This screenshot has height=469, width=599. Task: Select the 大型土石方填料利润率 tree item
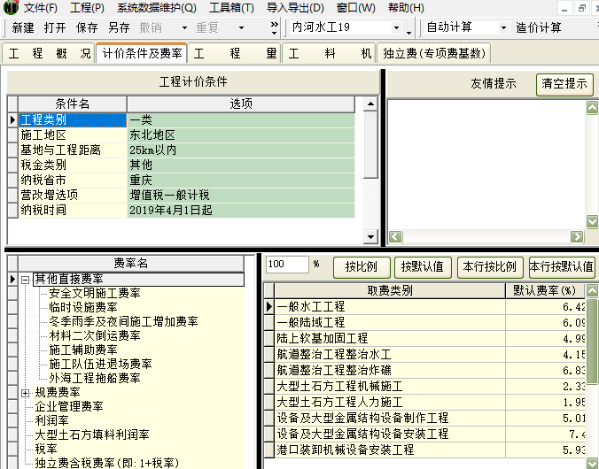(92, 434)
